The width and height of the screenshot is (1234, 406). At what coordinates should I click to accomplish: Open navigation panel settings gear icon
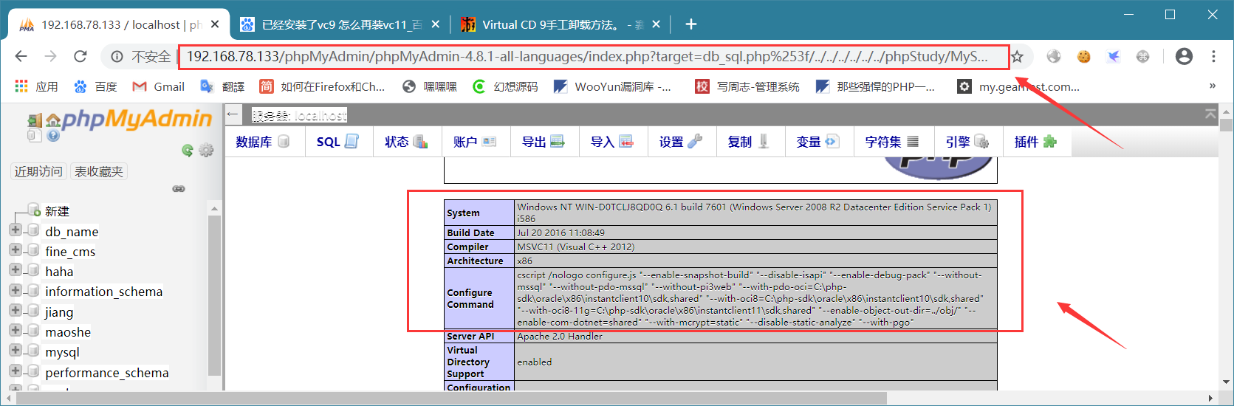206,150
